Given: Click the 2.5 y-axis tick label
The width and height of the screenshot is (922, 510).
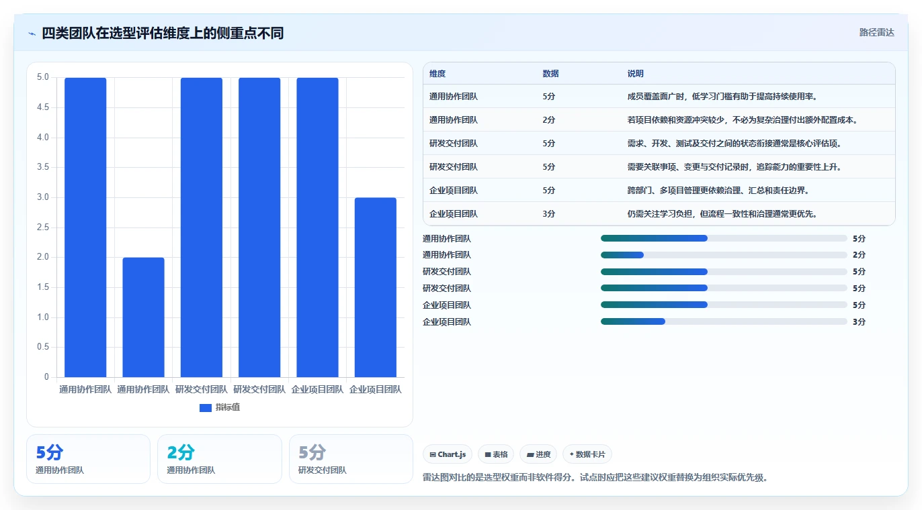Looking at the screenshot, I should click(x=43, y=227).
